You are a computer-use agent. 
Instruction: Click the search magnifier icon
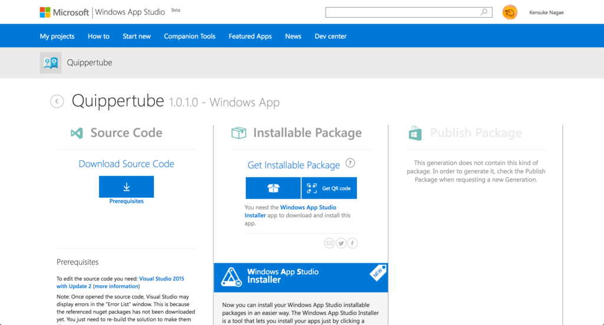[484, 12]
